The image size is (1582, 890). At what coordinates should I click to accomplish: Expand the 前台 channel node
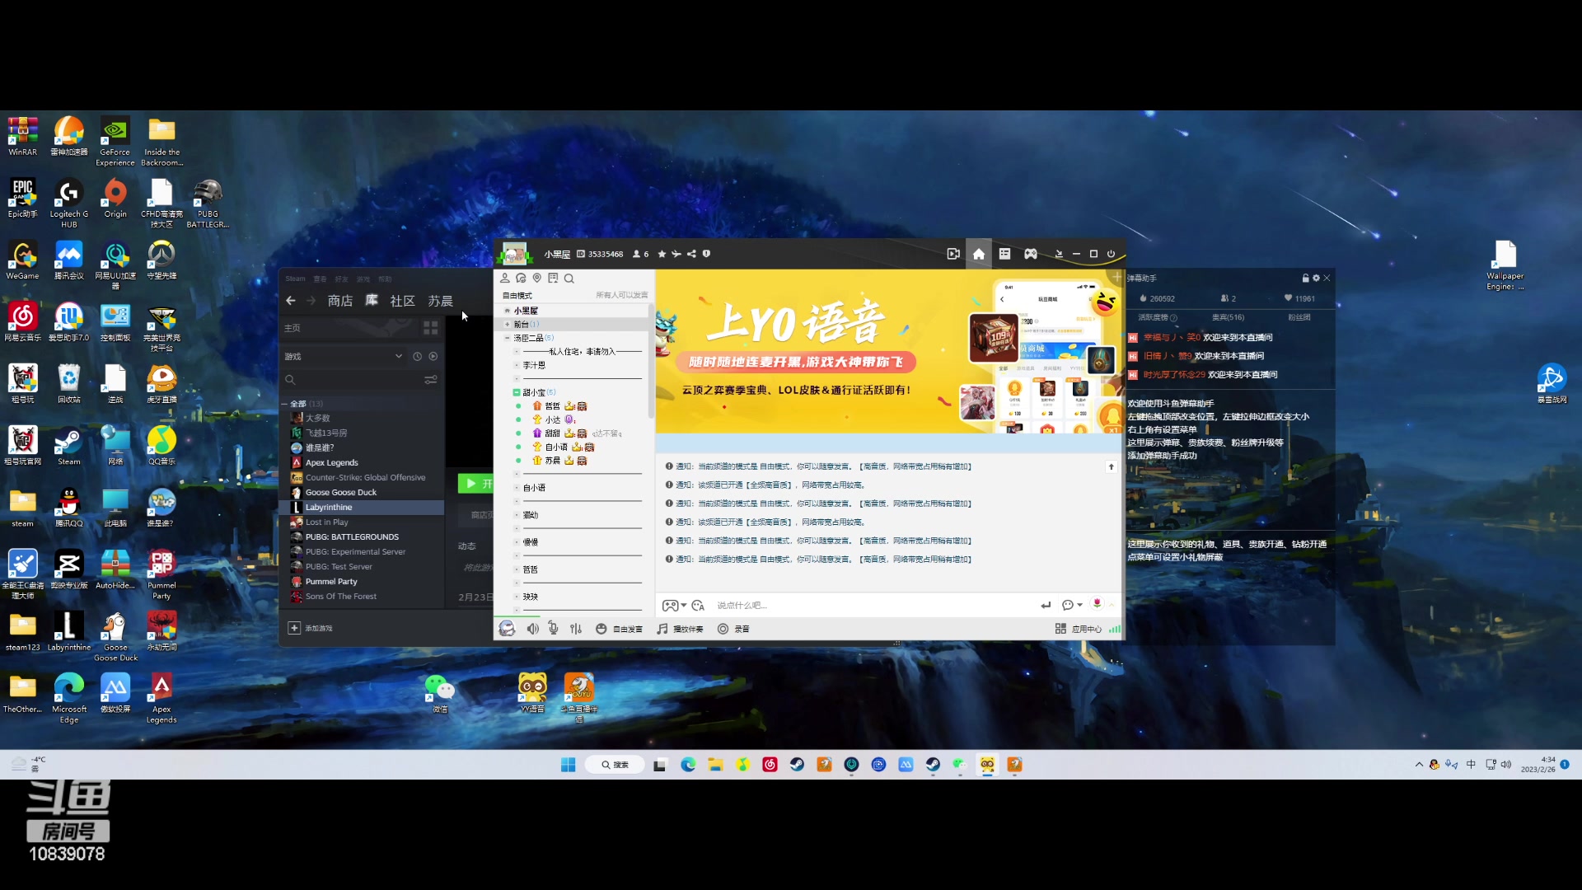click(x=508, y=325)
